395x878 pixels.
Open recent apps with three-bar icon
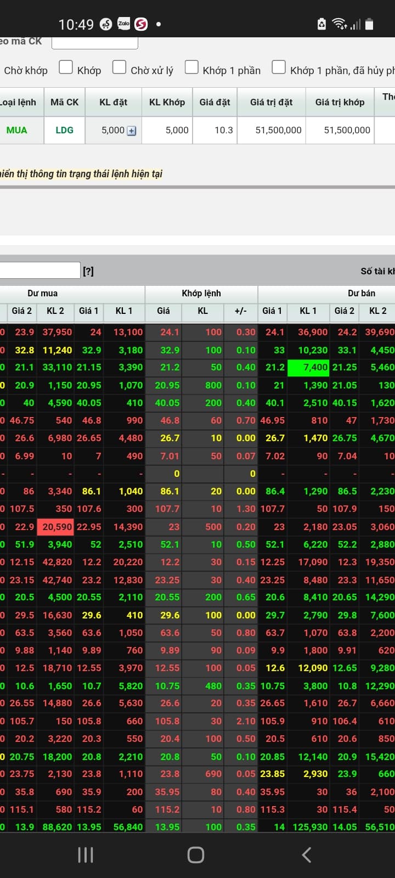[86, 854]
